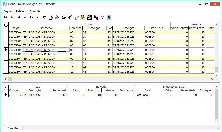
Task: Click the export to disk icon
Action: click(x=96, y=17)
